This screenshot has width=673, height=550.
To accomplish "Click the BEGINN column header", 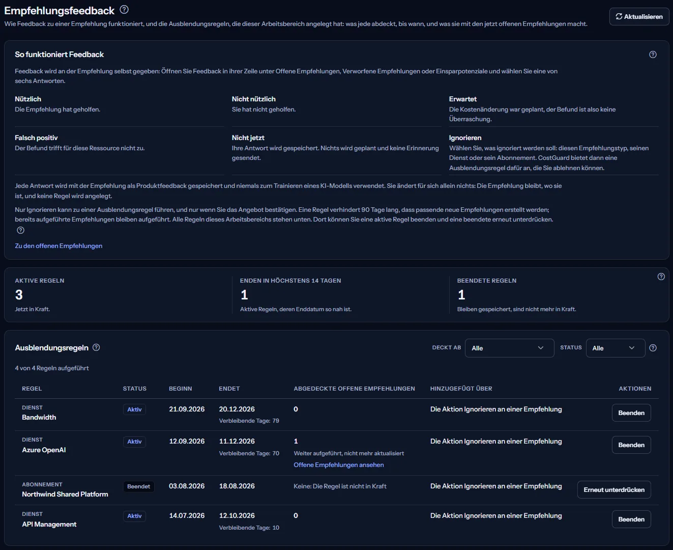I will click(x=181, y=389).
